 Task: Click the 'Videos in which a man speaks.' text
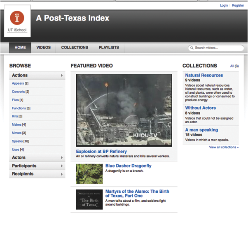click(207, 140)
